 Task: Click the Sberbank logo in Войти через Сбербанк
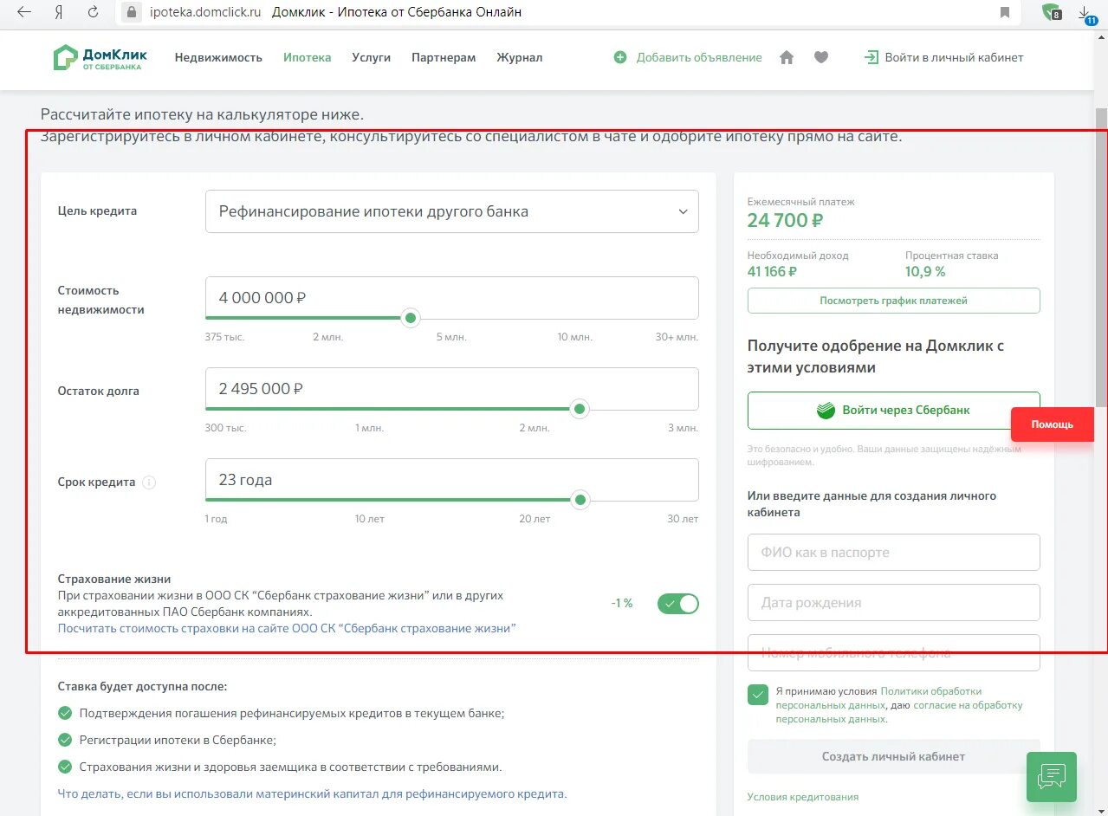pyautogui.click(x=826, y=411)
